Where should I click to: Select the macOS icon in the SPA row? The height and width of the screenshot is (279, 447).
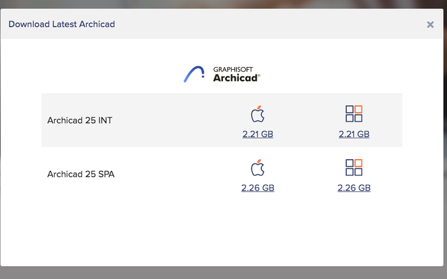(x=258, y=168)
